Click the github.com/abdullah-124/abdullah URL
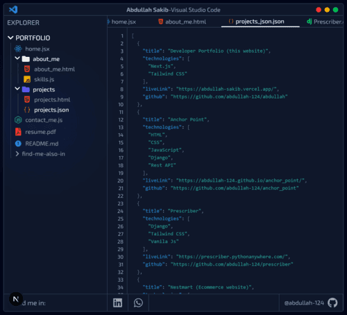 click(x=229, y=96)
